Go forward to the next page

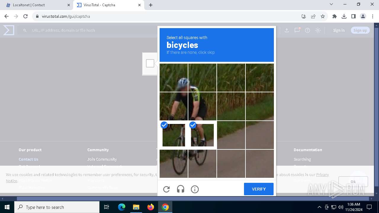[16, 16]
